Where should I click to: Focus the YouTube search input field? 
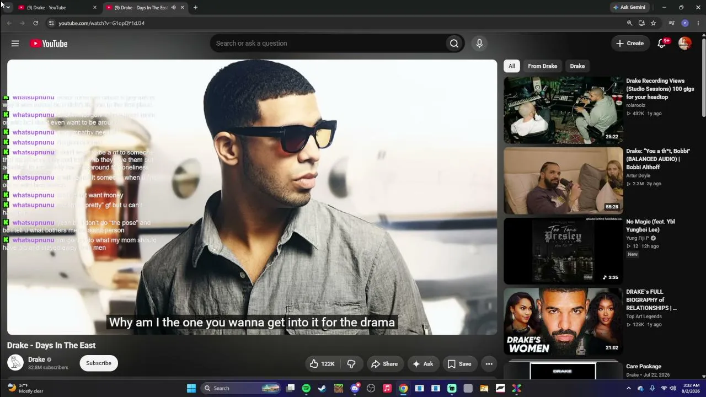328,44
